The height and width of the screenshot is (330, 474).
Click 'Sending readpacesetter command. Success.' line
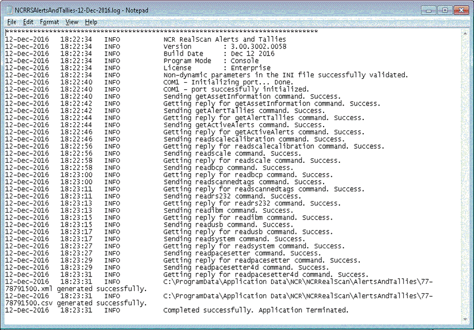242,253
